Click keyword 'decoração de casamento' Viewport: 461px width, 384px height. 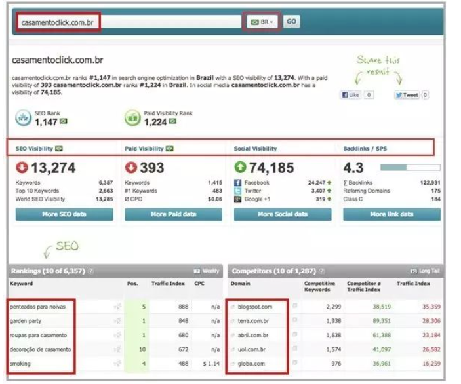pos(40,349)
